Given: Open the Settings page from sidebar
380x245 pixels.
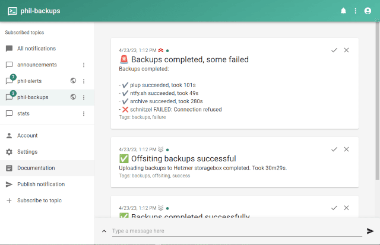Looking at the screenshot, I should (27, 152).
